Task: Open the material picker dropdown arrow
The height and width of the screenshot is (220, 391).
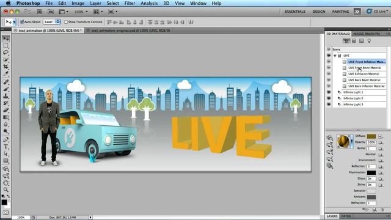Action: point(352,141)
